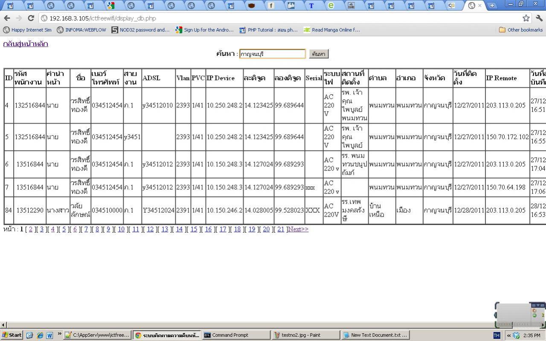Click the system tray clock 2:35 PM
The height and width of the screenshot is (341, 546).
pos(532,335)
